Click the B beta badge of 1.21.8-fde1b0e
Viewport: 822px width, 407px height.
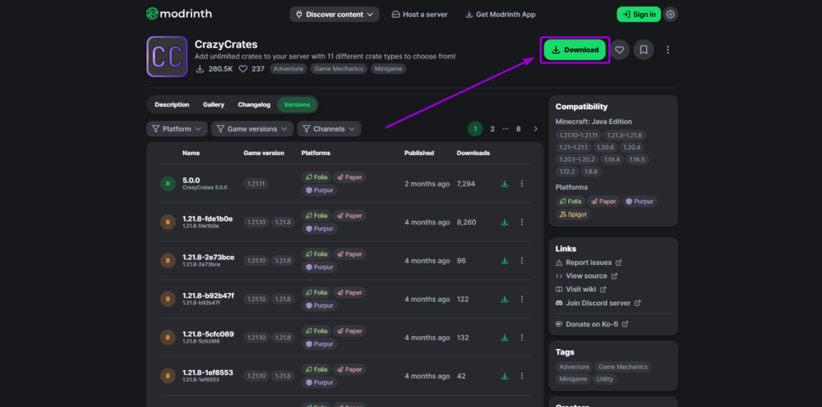click(x=168, y=222)
